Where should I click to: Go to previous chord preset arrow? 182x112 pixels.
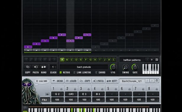(x=147, y=81)
